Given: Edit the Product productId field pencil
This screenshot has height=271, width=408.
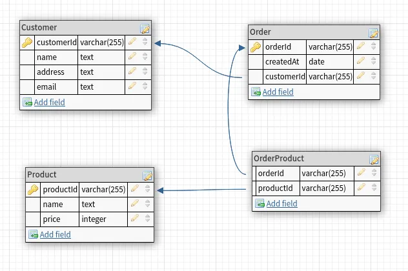Looking at the screenshot, I should [135, 188].
